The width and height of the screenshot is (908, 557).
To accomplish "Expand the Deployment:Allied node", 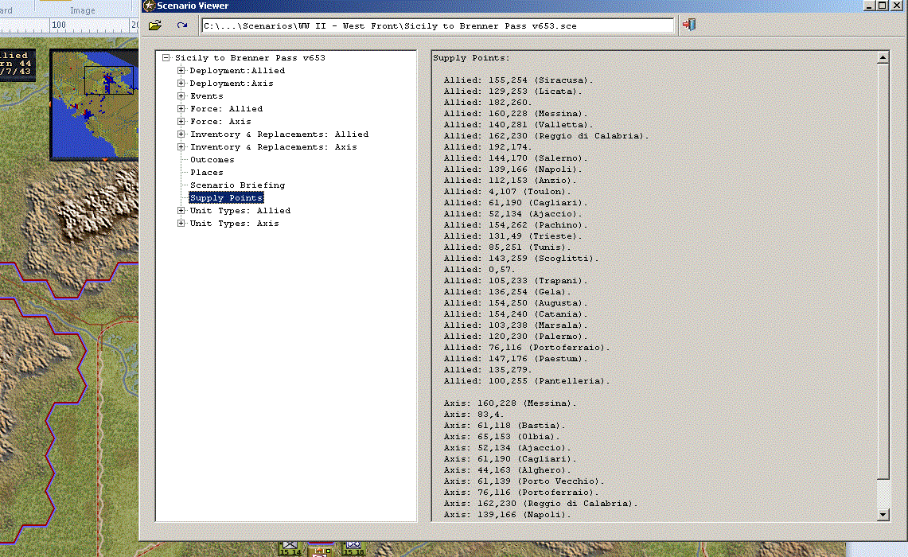I will [x=181, y=71].
